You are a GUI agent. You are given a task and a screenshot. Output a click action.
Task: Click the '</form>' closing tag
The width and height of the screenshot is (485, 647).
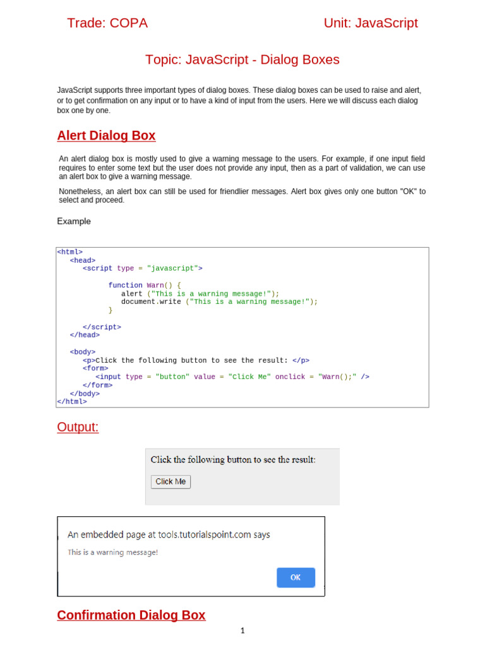pyautogui.click(x=97, y=385)
